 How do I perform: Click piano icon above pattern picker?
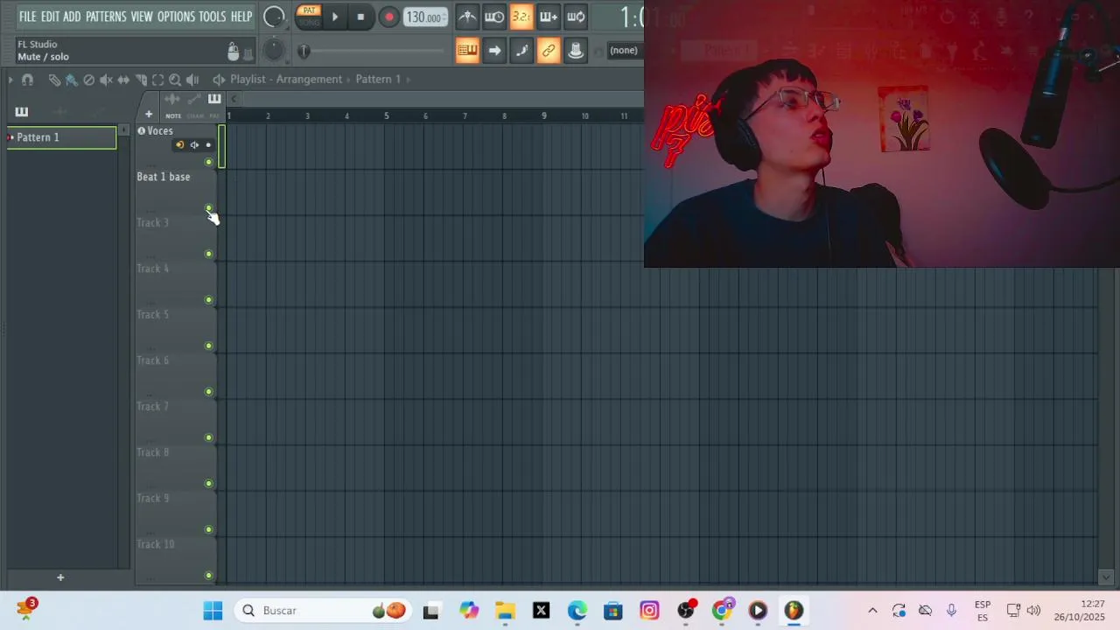[22, 112]
